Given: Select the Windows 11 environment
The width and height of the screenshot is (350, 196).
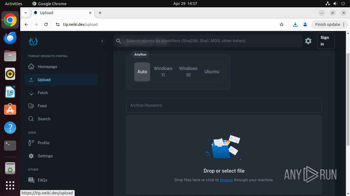Looking at the screenshot, I should coord(163,72).
